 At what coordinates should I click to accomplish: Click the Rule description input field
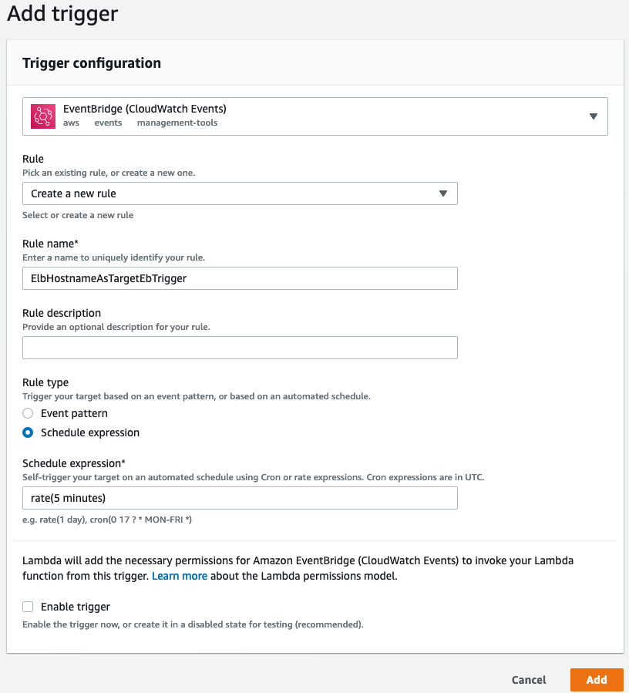(x=239, y=348)
